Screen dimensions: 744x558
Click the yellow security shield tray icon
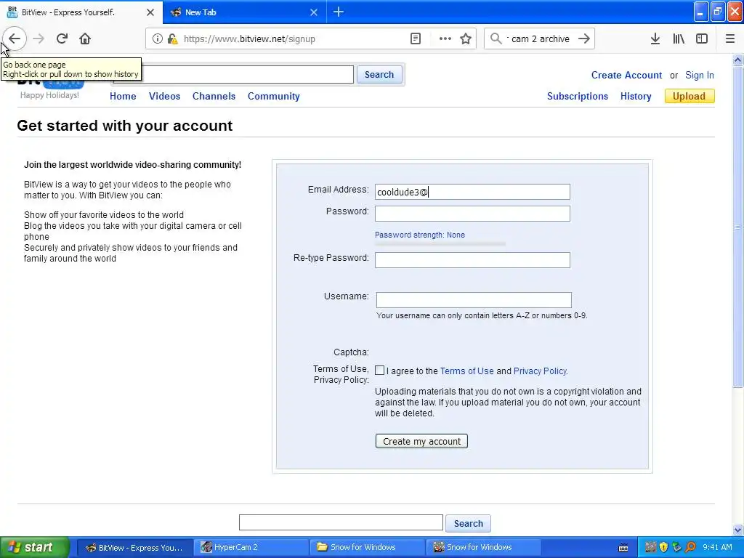pos(663,547)
